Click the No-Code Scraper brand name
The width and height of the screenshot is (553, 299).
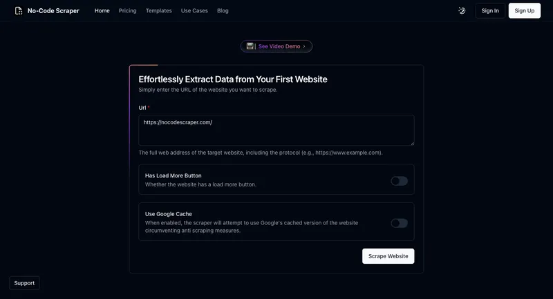coord(53,11)
